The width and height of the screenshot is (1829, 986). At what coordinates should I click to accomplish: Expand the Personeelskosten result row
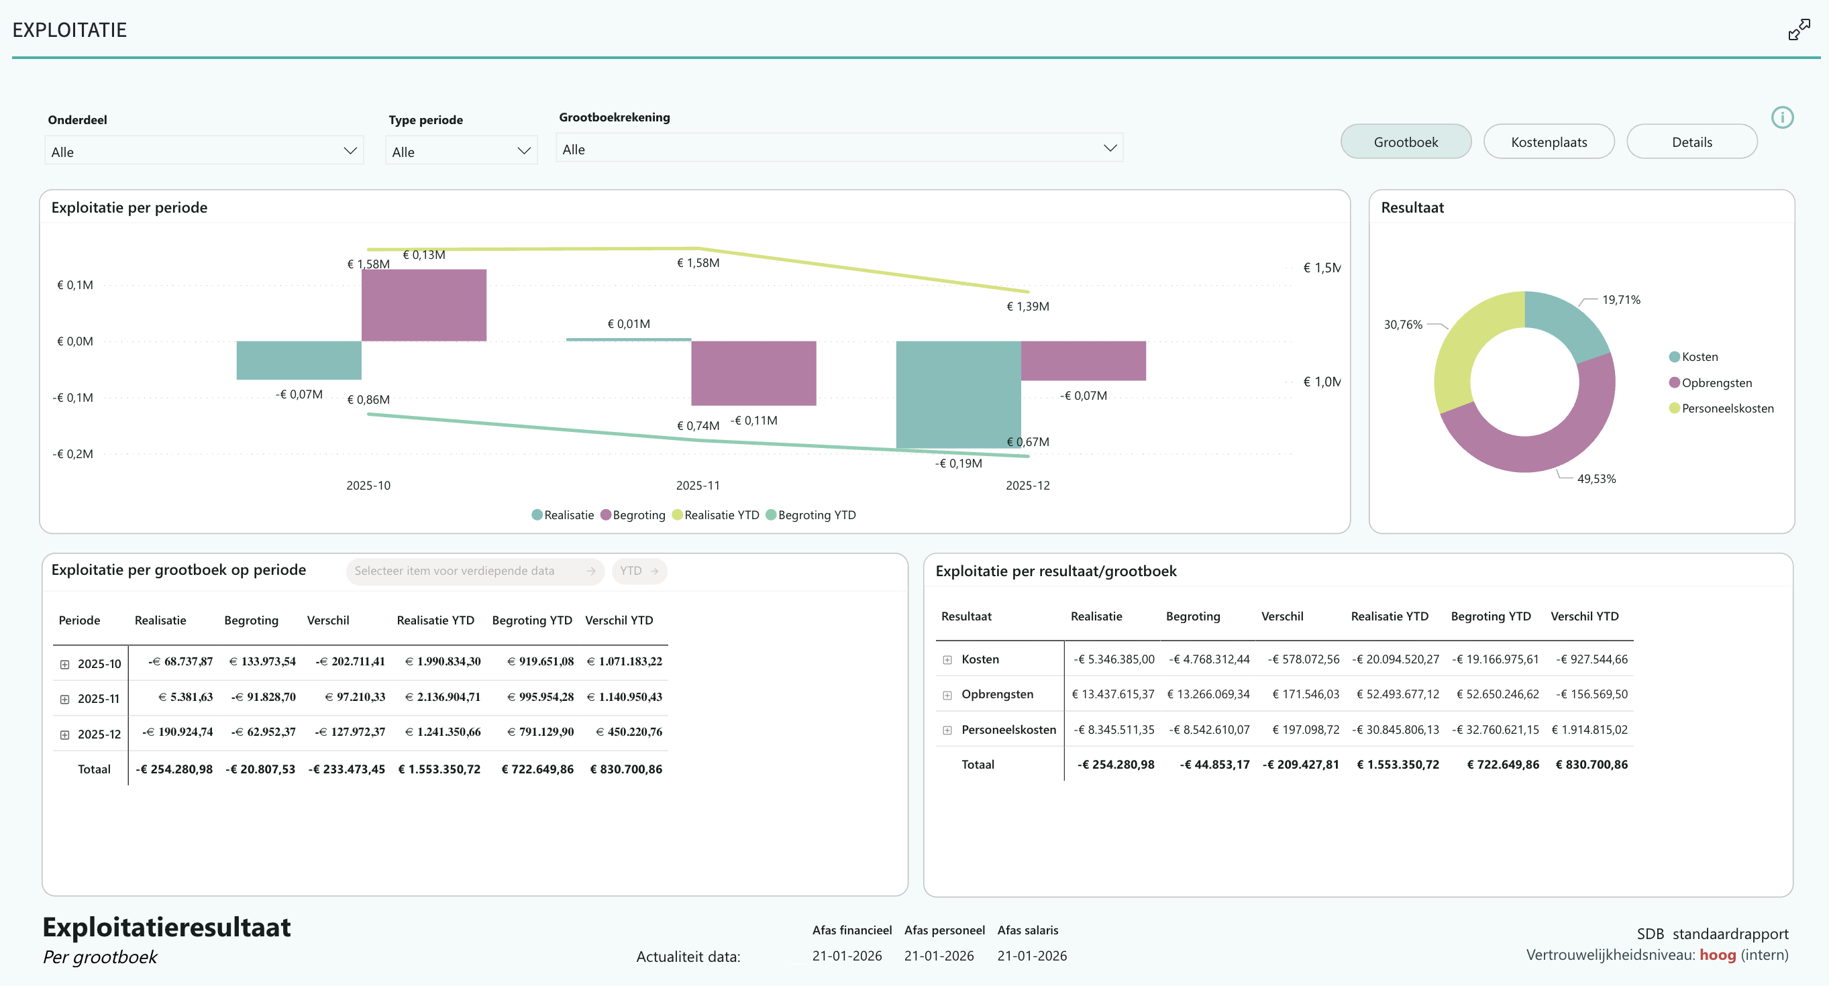point(947,730)
